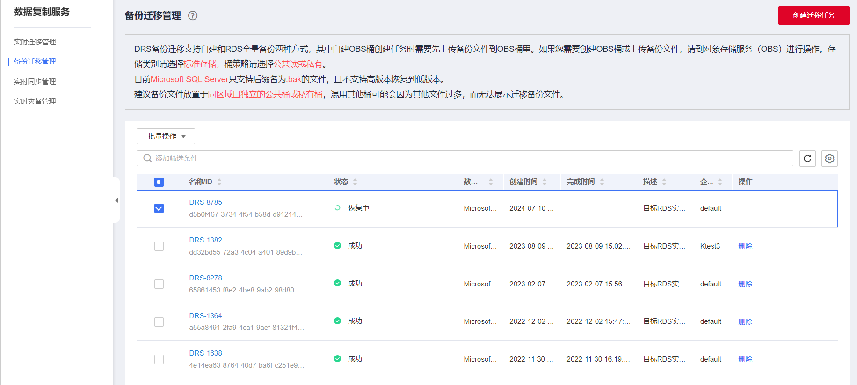Viewport: 857px width, 385px height.
Task: Check the DRS-1382 row checkbox
Action: coord(159,246)
